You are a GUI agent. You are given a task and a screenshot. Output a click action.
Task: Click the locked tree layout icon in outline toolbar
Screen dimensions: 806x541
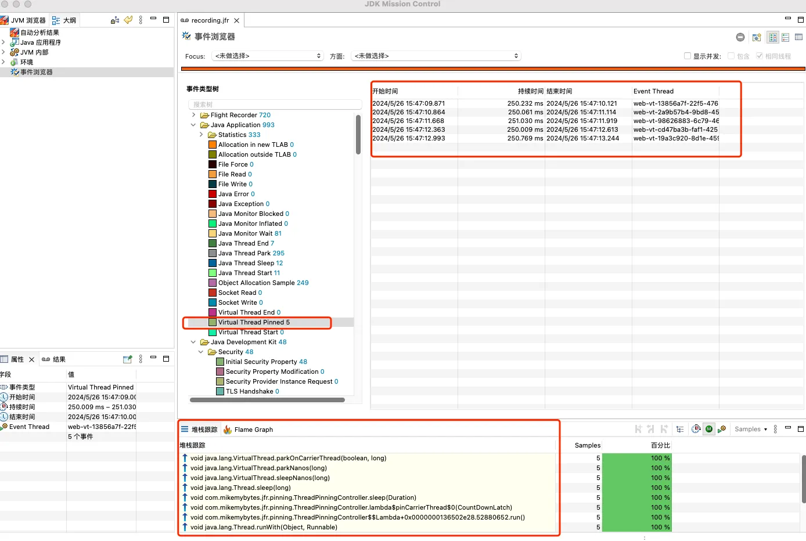coord(115,20)
